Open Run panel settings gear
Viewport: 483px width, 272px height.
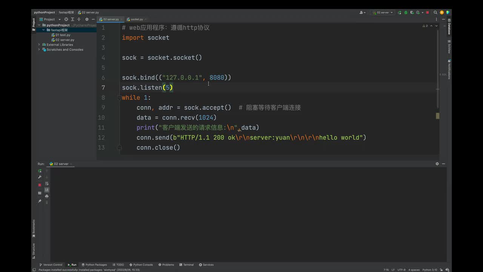(x=437, y=164)
